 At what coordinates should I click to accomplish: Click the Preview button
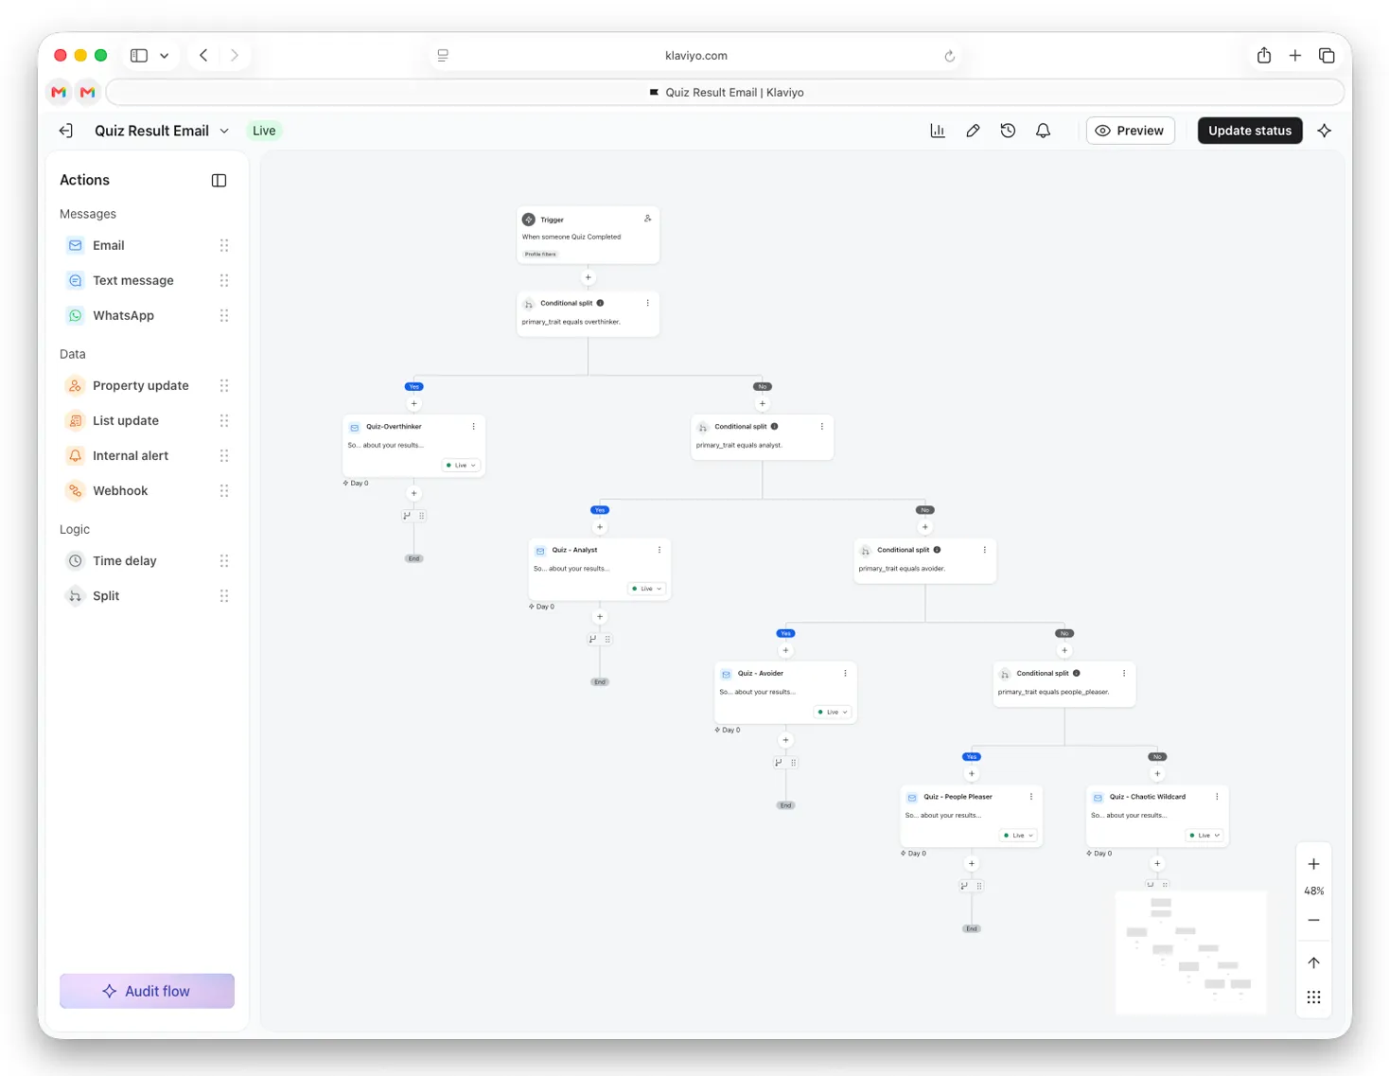1130,131
